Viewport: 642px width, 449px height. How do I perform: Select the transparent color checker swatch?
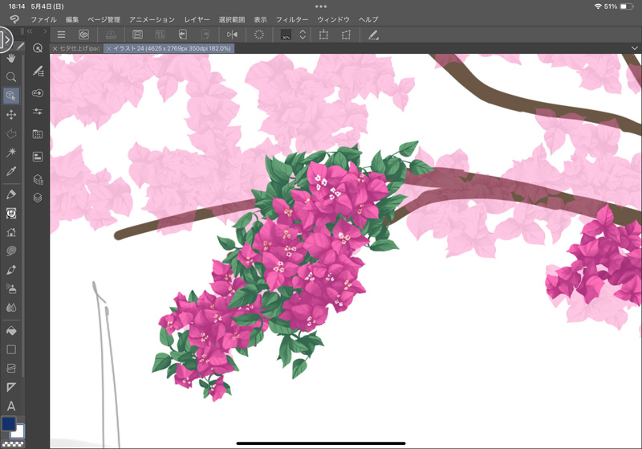(11, 443)
